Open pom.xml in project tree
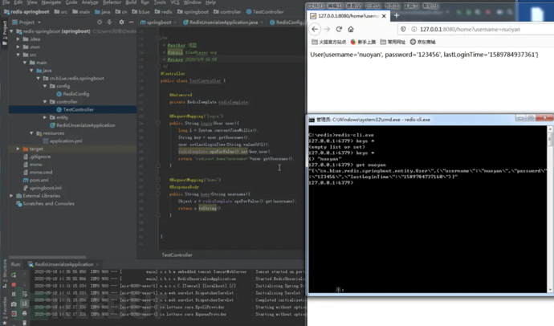The height and width of the screenshot is (326, 554). (39, 180)
